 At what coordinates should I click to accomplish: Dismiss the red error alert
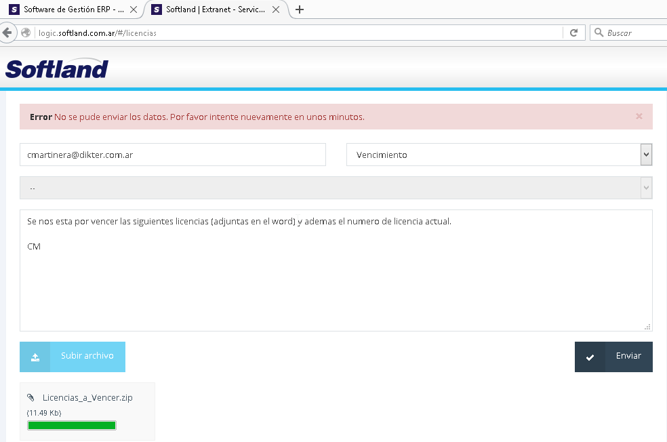click(639, 117)
